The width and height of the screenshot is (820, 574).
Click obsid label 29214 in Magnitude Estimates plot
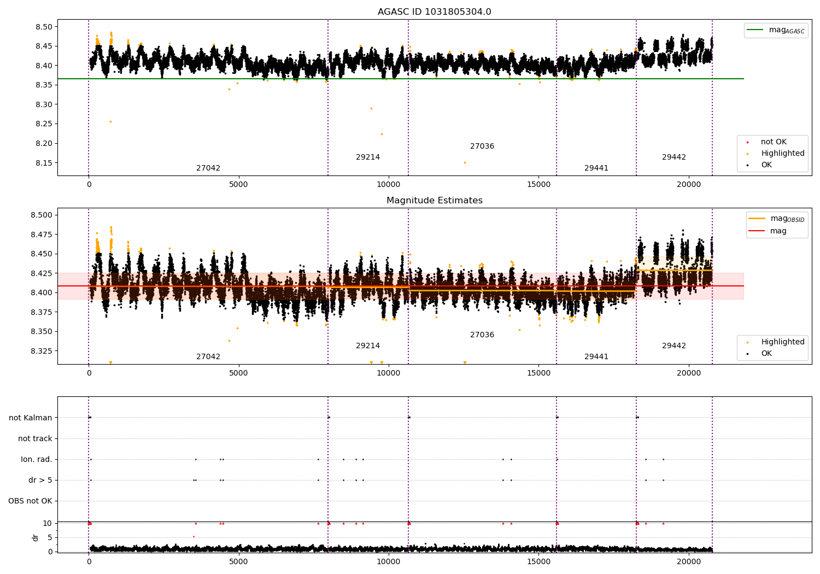tap(368, 346)
